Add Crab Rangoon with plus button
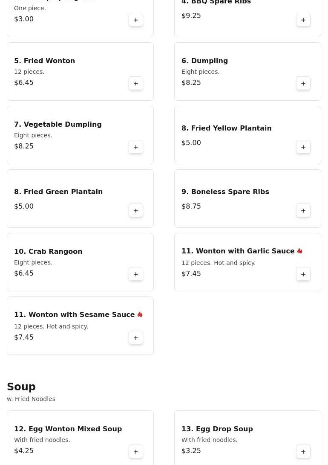 pos(136,274)
